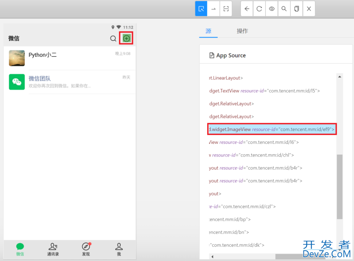
Task: Switch to the 源 tab
Action: point(208,31)
